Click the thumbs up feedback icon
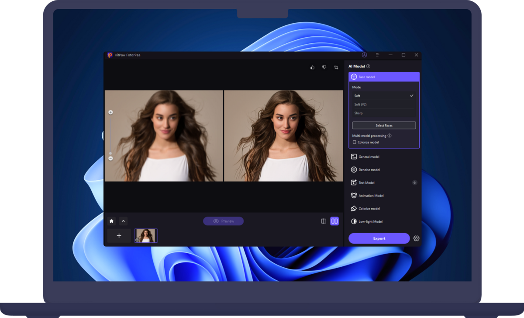 pyautogui.click(x=312, y=67)
